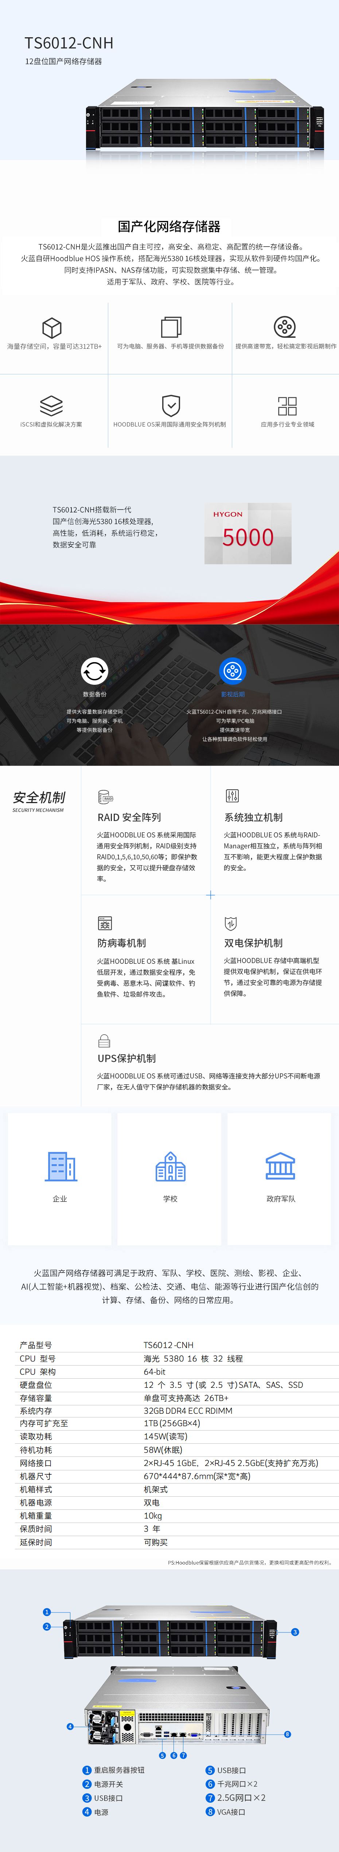Click the 系统独立机制 heading
The height and width of the screenshot is (1852, 339).
point(254,817)
